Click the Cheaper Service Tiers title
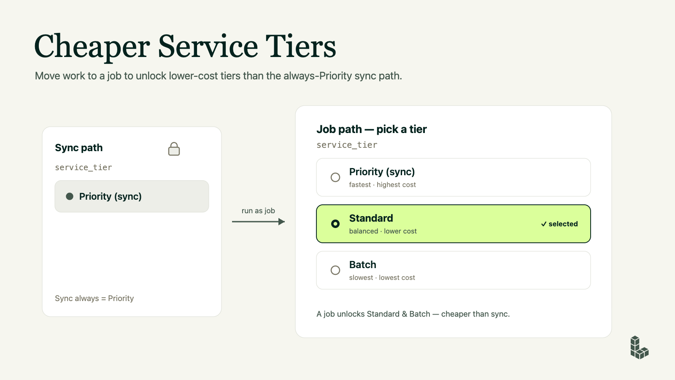The width and height of the screenshot is (675, 380). 185,46
